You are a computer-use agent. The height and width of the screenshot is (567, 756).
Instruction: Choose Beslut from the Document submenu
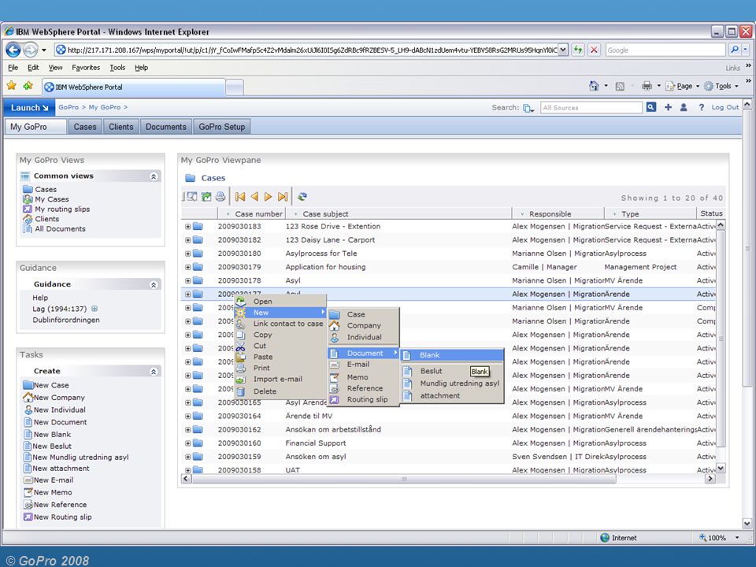tap(431, 371)
